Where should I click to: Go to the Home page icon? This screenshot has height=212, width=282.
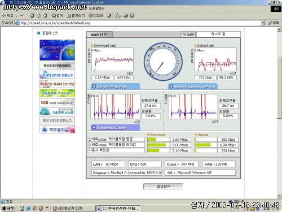click(x=45, y=16)
